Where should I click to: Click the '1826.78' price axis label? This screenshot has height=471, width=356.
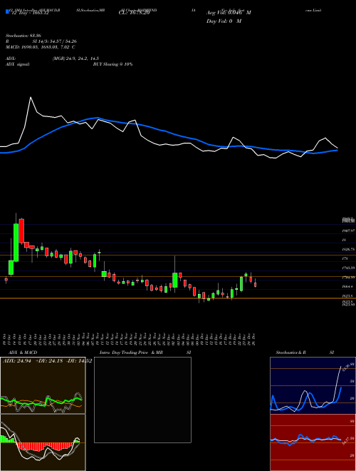[348, 249]
